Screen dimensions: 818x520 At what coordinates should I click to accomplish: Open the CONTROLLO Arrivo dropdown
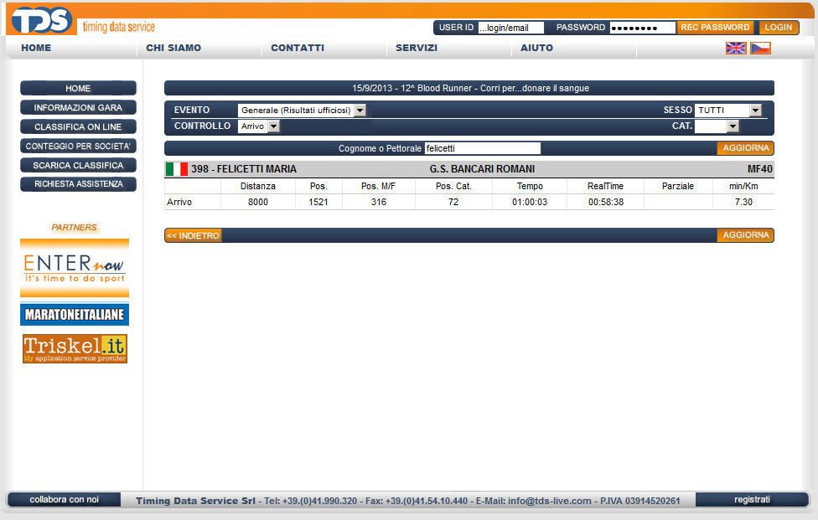coord(273,126)
